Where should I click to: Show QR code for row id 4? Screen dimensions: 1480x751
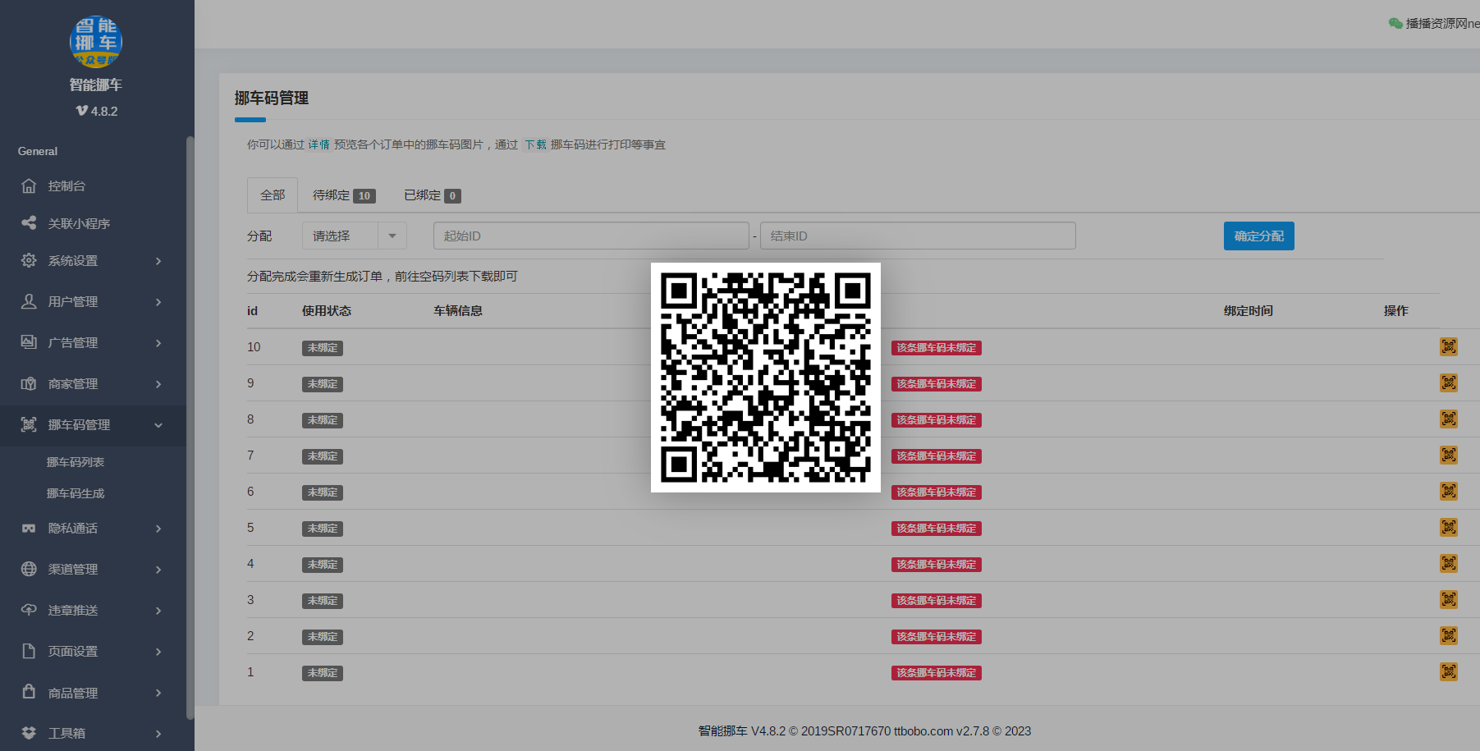[x=1449, y=564]
